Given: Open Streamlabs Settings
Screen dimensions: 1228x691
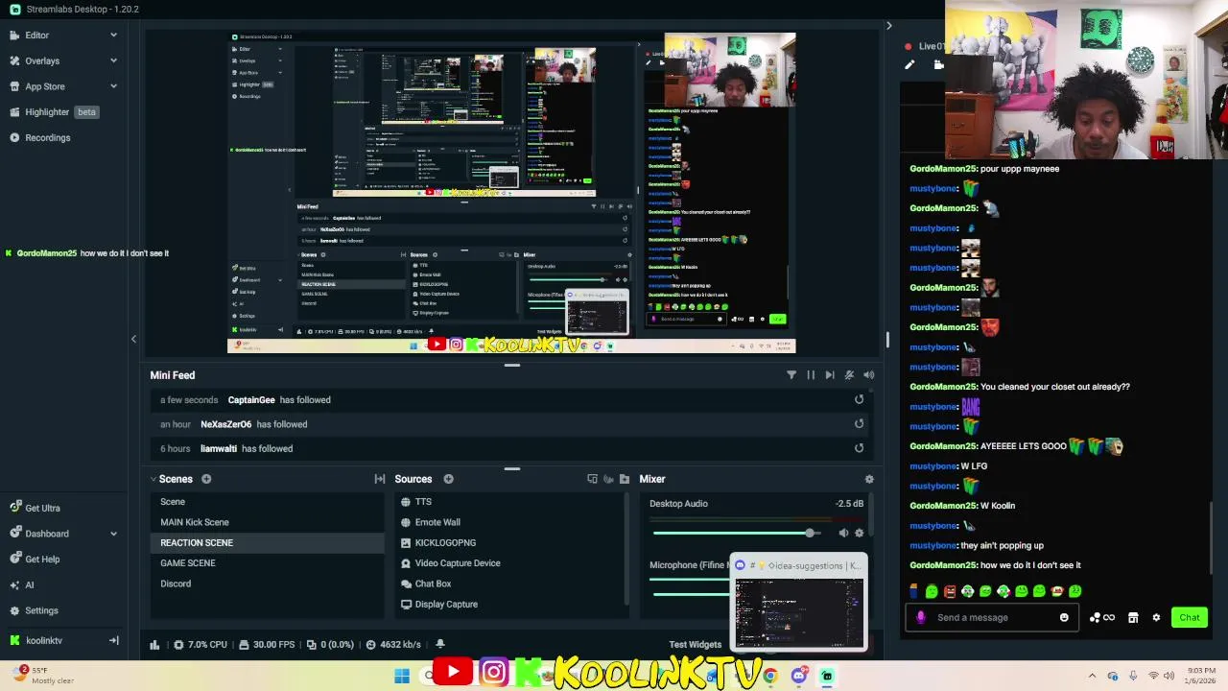Looking at the screenshot, I should [x=41, y=610].
